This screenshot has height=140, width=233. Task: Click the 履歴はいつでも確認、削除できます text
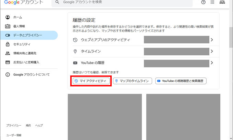pyautogui.click(x=96, y=72)
